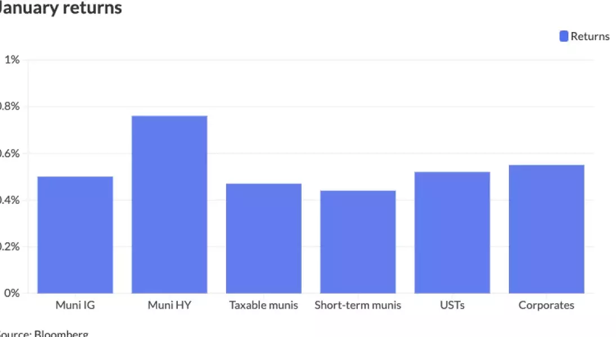The height and width of the screenshot is (337, 616).
Task: Click the USTs axis label
Action: [452, 306]
